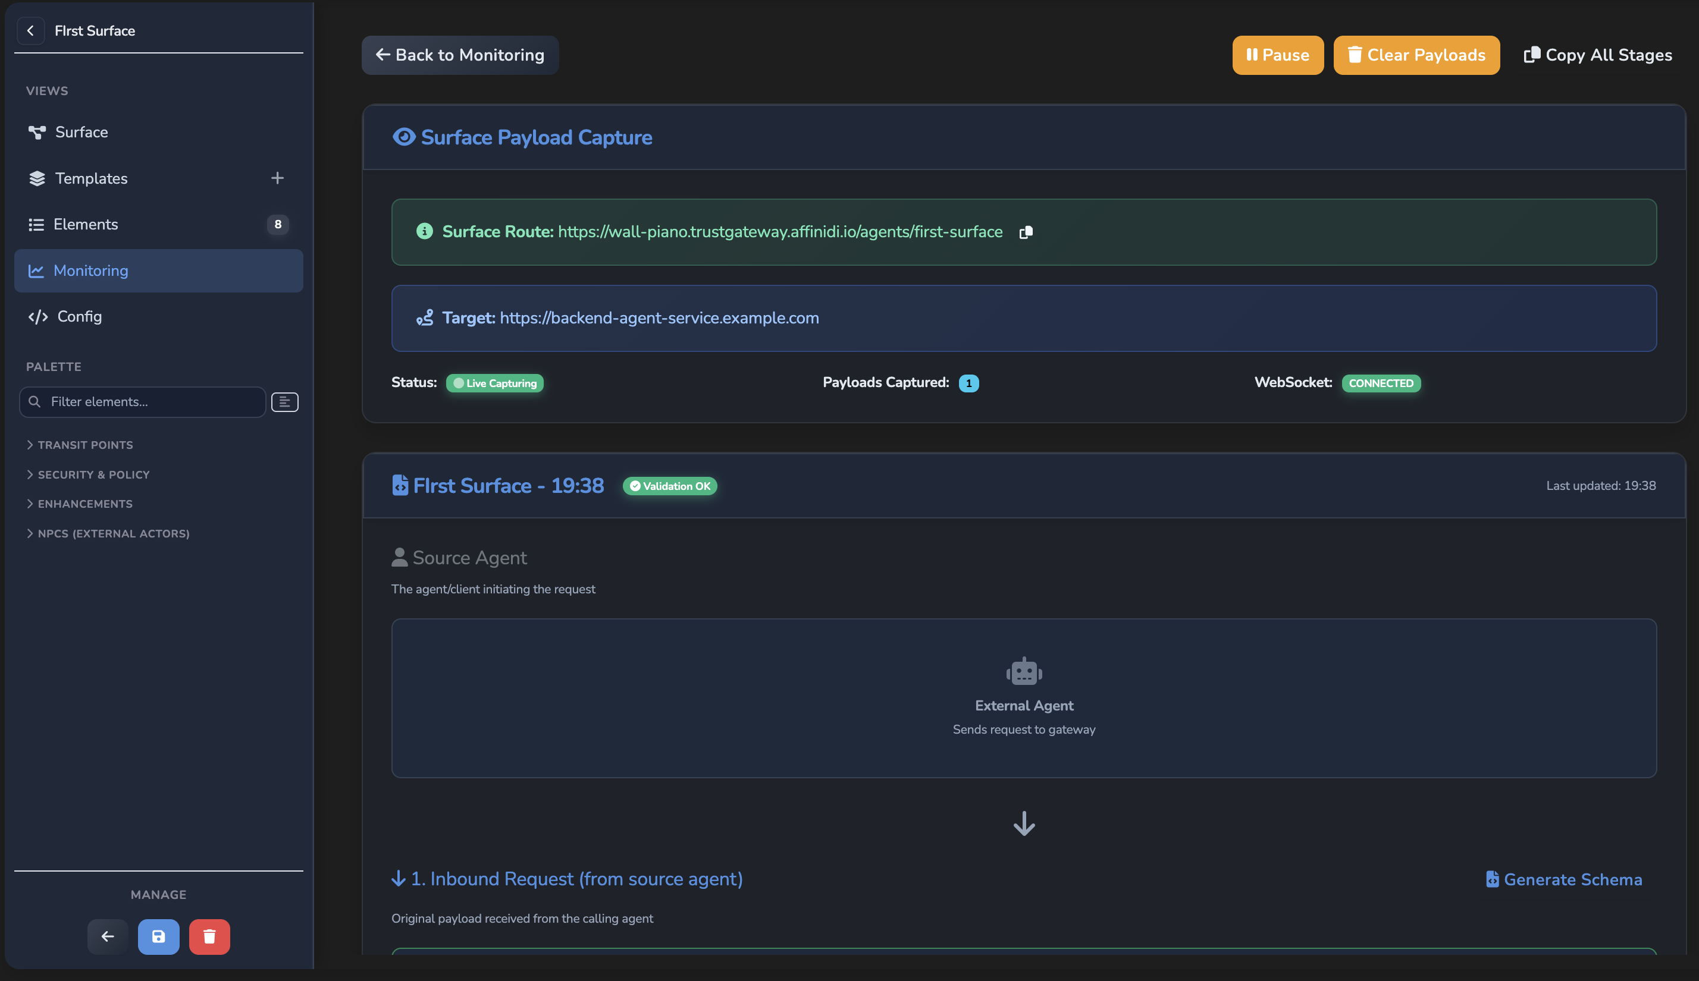Click the file icon beside FIrst Surface heading

coord(400,485)
